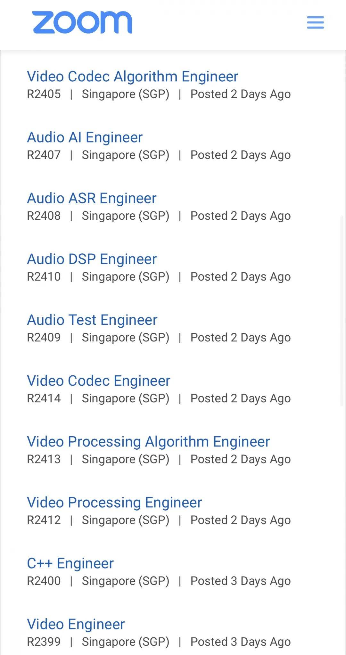
Task: Click job ID R2414 text
Action: pyautogui.click(x=44, y=398)
